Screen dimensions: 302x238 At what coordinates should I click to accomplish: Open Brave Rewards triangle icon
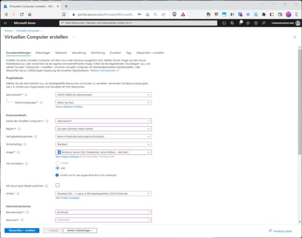pyautogui.click(x=183, y=14)
